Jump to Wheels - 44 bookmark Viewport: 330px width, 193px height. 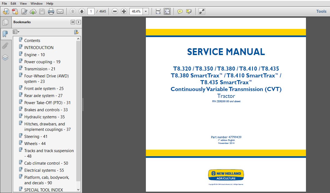tap(35, 143)
